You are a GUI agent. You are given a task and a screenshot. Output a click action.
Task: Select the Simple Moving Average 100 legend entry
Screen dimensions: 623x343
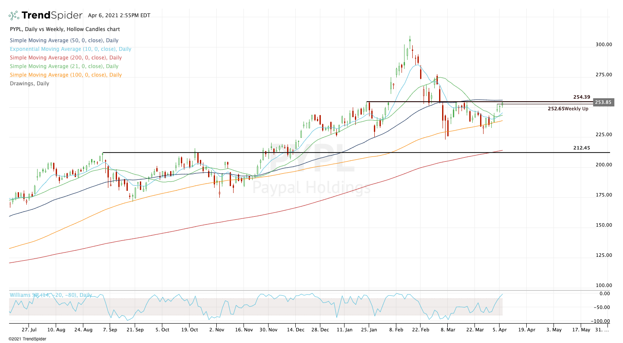[x=66, y=75]
